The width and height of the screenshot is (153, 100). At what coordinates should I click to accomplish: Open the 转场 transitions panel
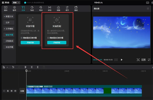click(x=49, y=9)
